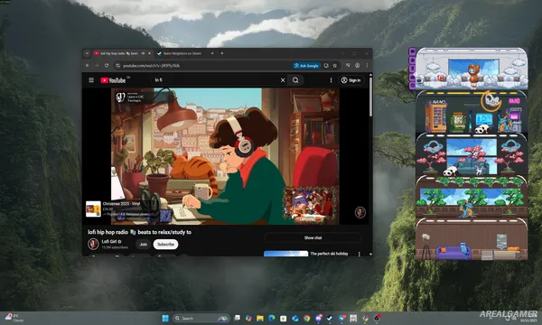Screen dimensions: 542x325
Task: Click the purple sofa in the bottom room
Action: pyautogui.click(x=453, y=252)
